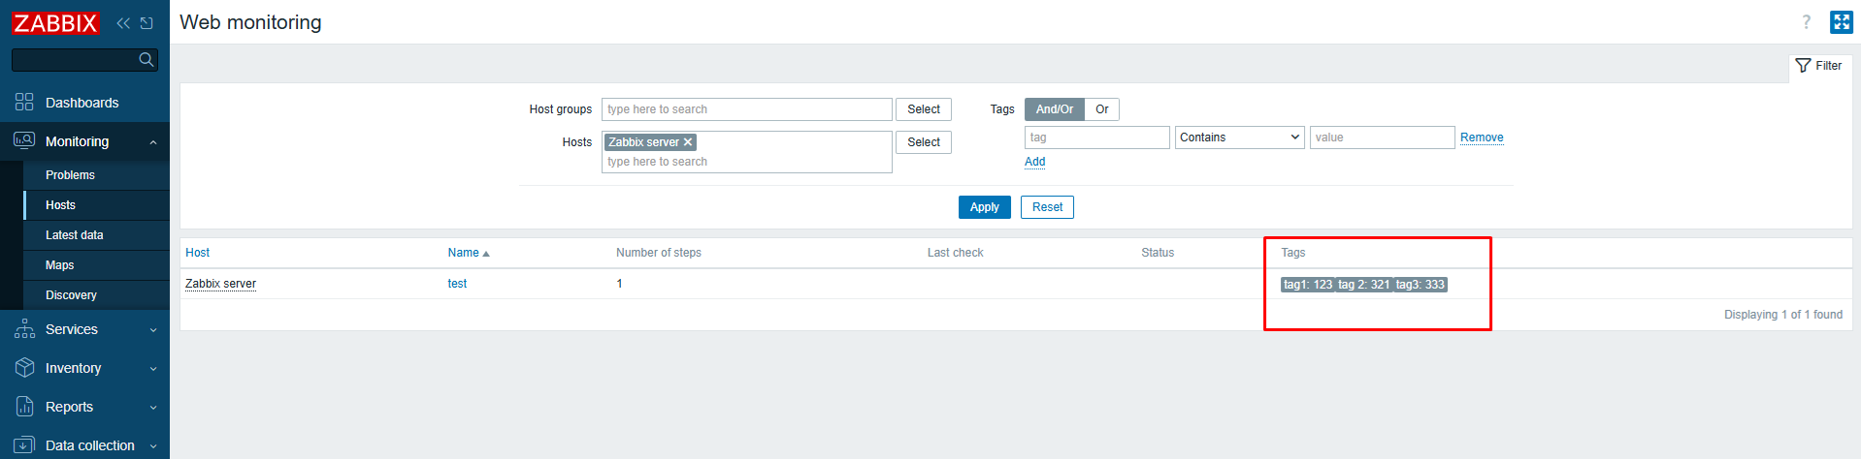Open the test web scenario link
Viewport: 1861px width, 459px height.
pos(457,284)
